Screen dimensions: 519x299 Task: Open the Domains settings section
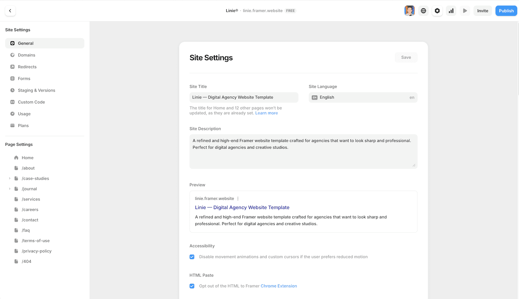pyautogui.click(x=26, y=55)
